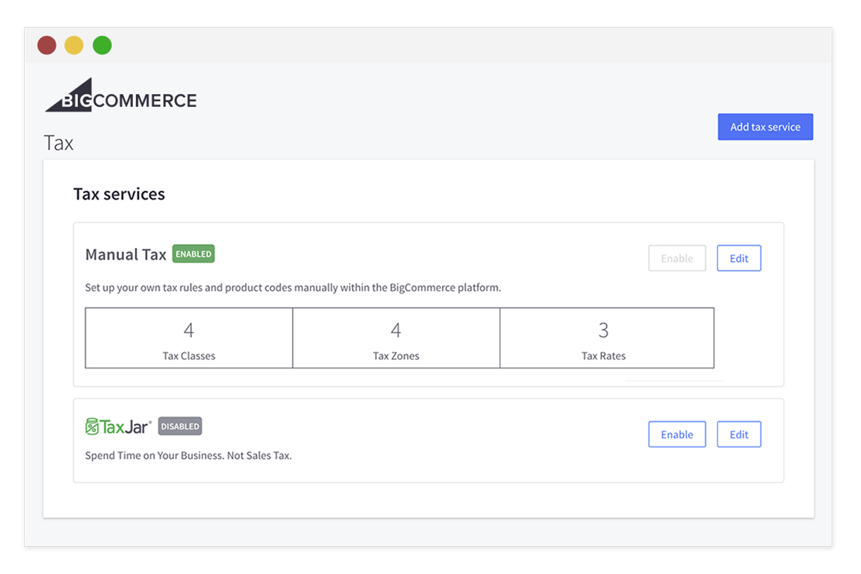Edit the TaxJar service

[x=739, y=434]
